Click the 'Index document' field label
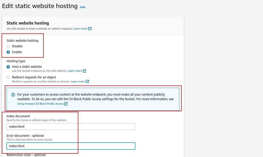The width and height of the screenshot is (263, 157). tap(18, 116)
